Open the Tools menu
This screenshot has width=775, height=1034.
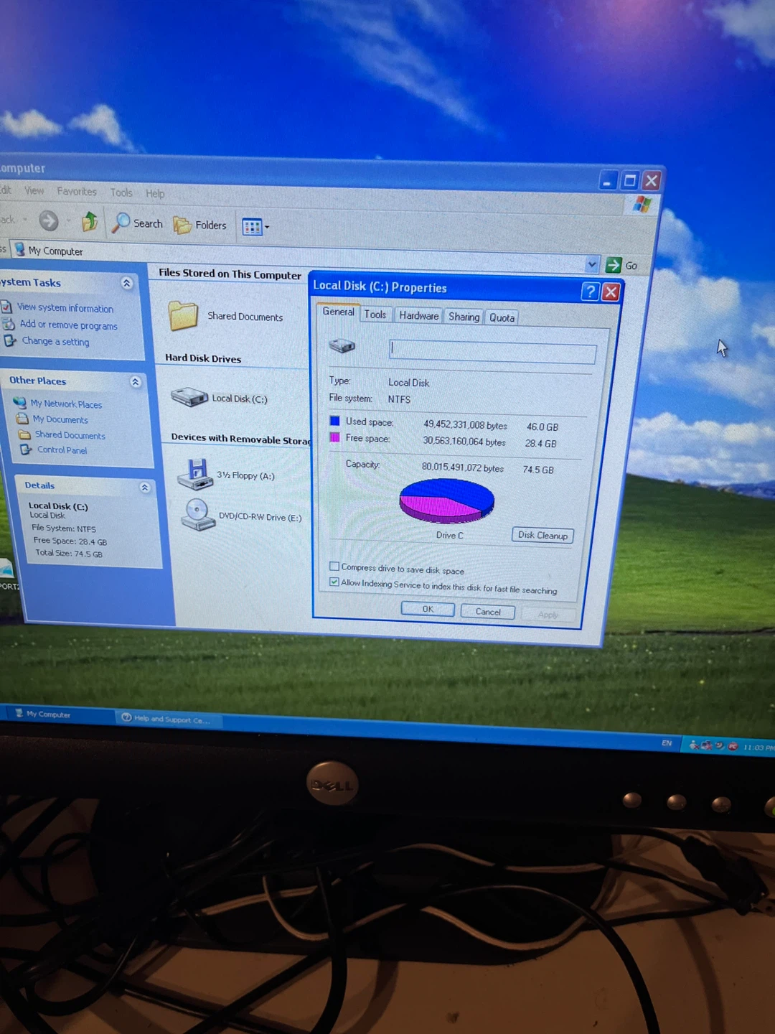click(121, 192)
